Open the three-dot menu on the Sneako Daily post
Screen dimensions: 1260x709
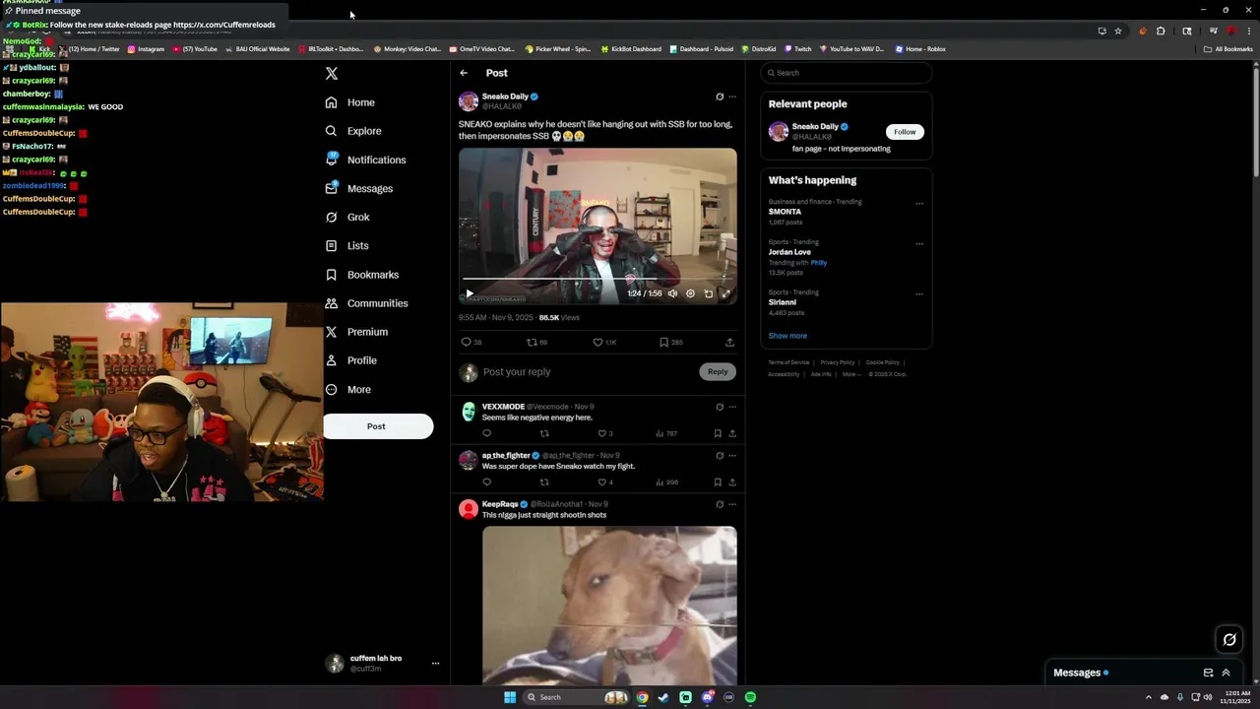point(732,97)
